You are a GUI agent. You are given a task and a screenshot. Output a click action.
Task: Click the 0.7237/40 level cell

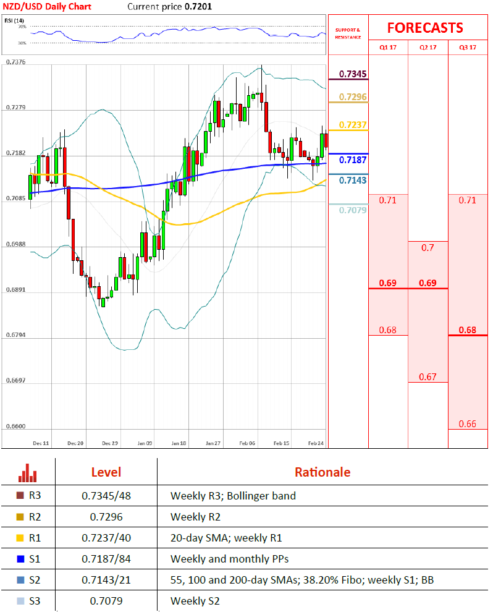pyautogui.click(x=106, y=538)
